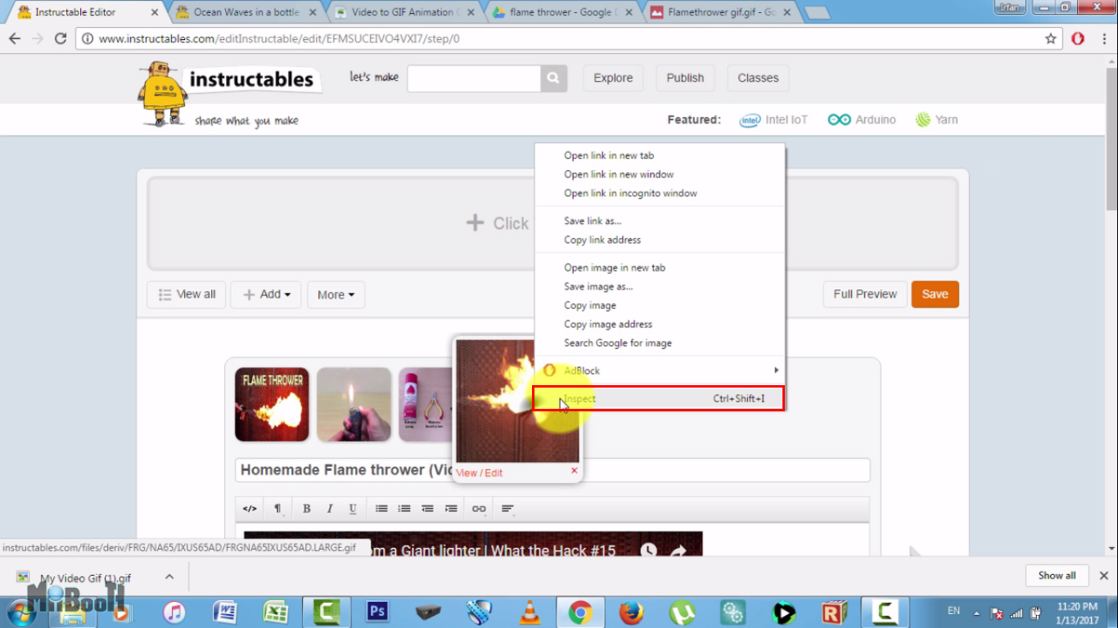Viewport: 1118px width, 628px height.
Task: Insert a bulleted list
Action: (x=381, y=509)
